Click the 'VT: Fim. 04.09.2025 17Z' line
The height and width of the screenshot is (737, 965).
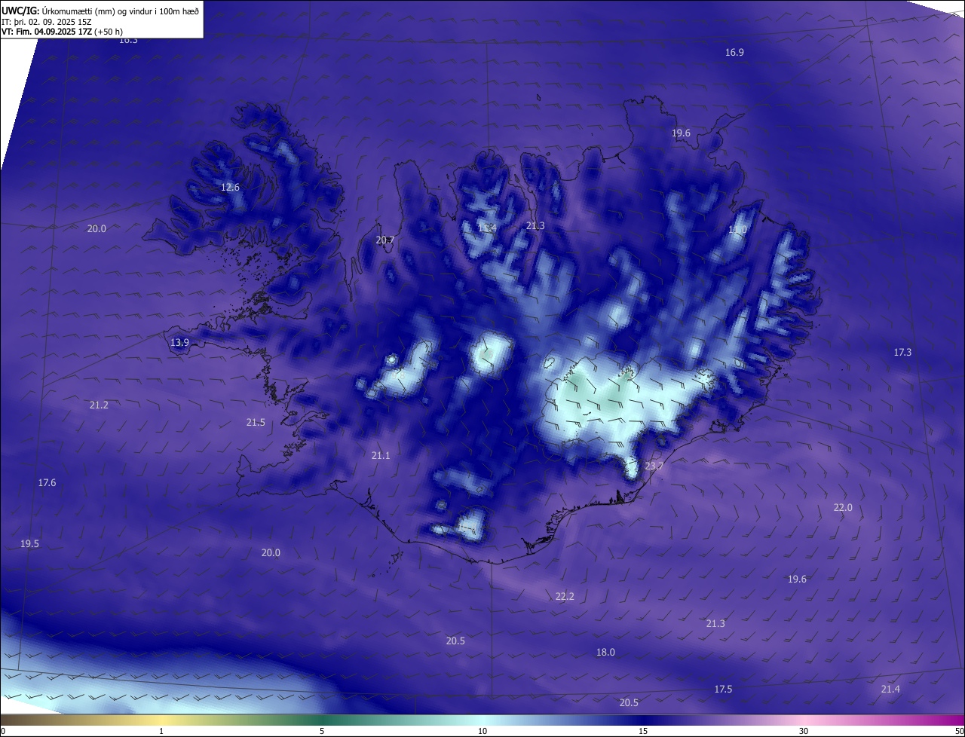click(62, 32)
